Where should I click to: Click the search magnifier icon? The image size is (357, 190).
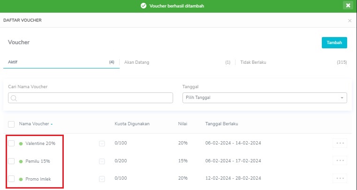pos(14,98)
